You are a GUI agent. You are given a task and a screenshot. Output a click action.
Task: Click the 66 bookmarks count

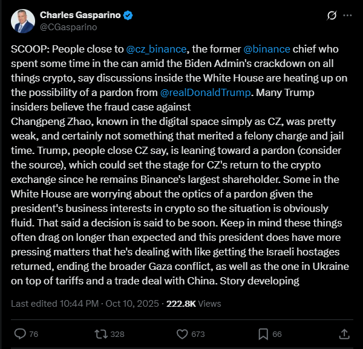pos(277,333)
